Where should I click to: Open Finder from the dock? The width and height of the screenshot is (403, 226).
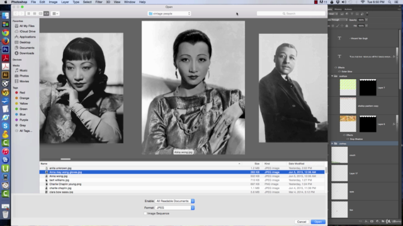coord(6,16)
